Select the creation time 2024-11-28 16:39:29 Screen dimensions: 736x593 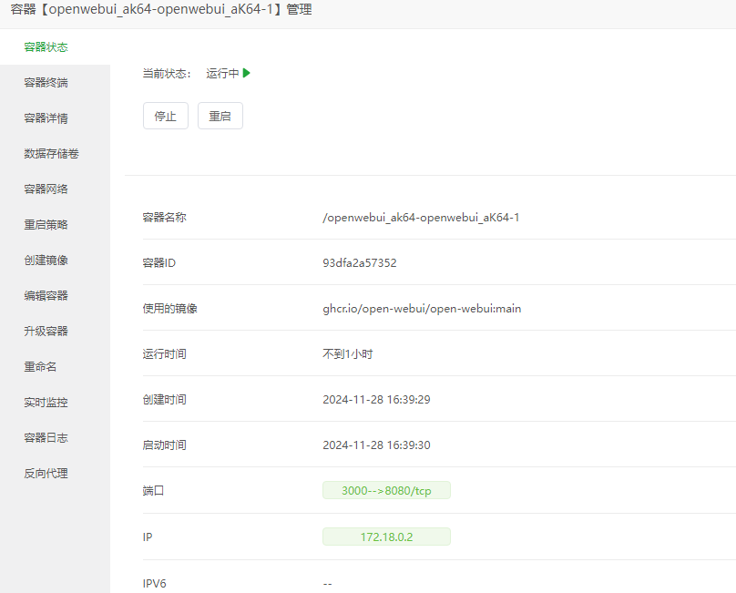tap(376, 400)
